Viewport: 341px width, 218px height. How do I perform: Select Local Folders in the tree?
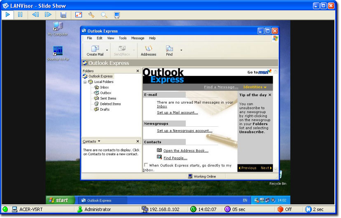pyautogui.click(x=103, y=82)
